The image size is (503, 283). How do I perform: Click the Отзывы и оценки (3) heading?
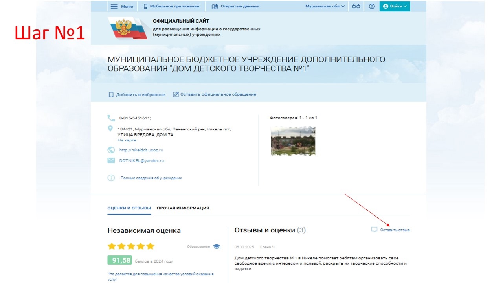[x=270, y=230]
